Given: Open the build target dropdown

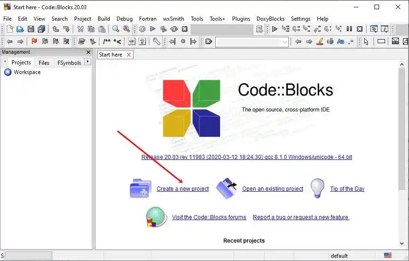Looking at the screenshot, I should click(x=222, y=29).
